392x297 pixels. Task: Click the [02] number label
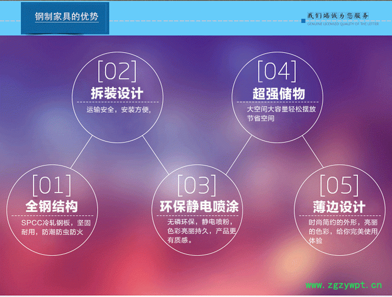[117, 71]
